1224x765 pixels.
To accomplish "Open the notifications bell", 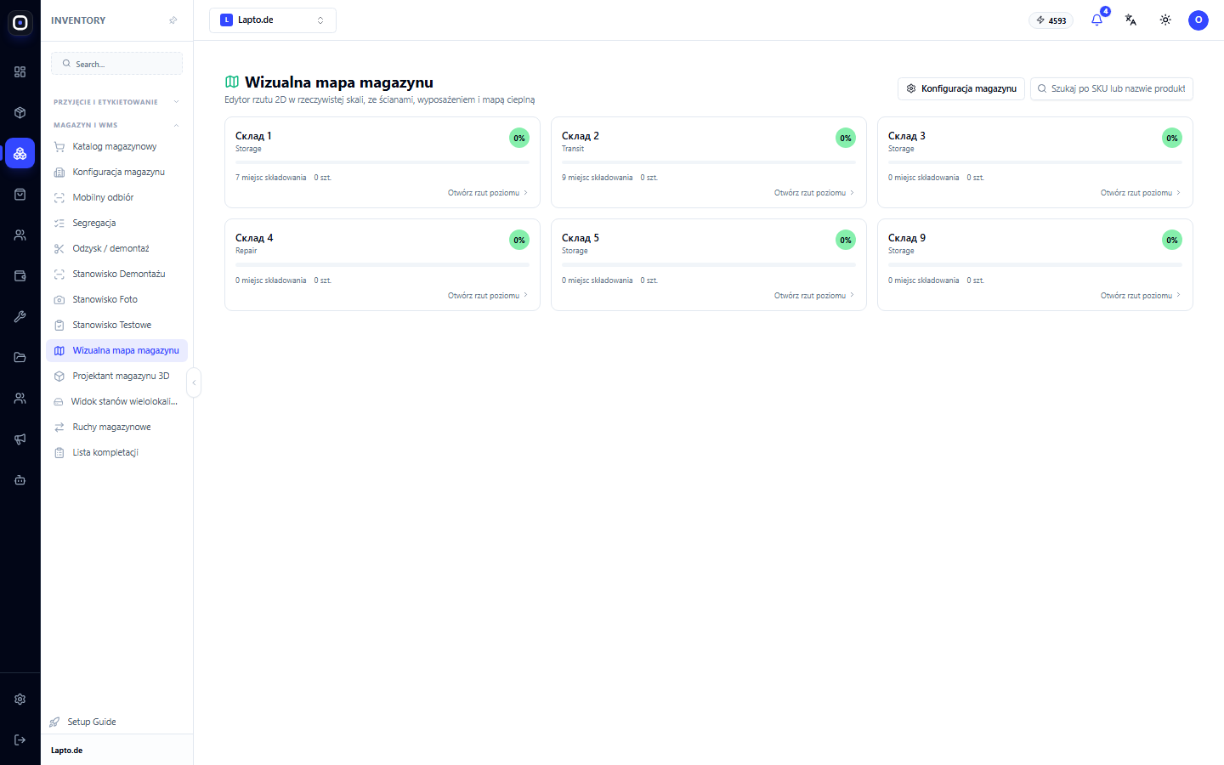I will point(1096,20).
